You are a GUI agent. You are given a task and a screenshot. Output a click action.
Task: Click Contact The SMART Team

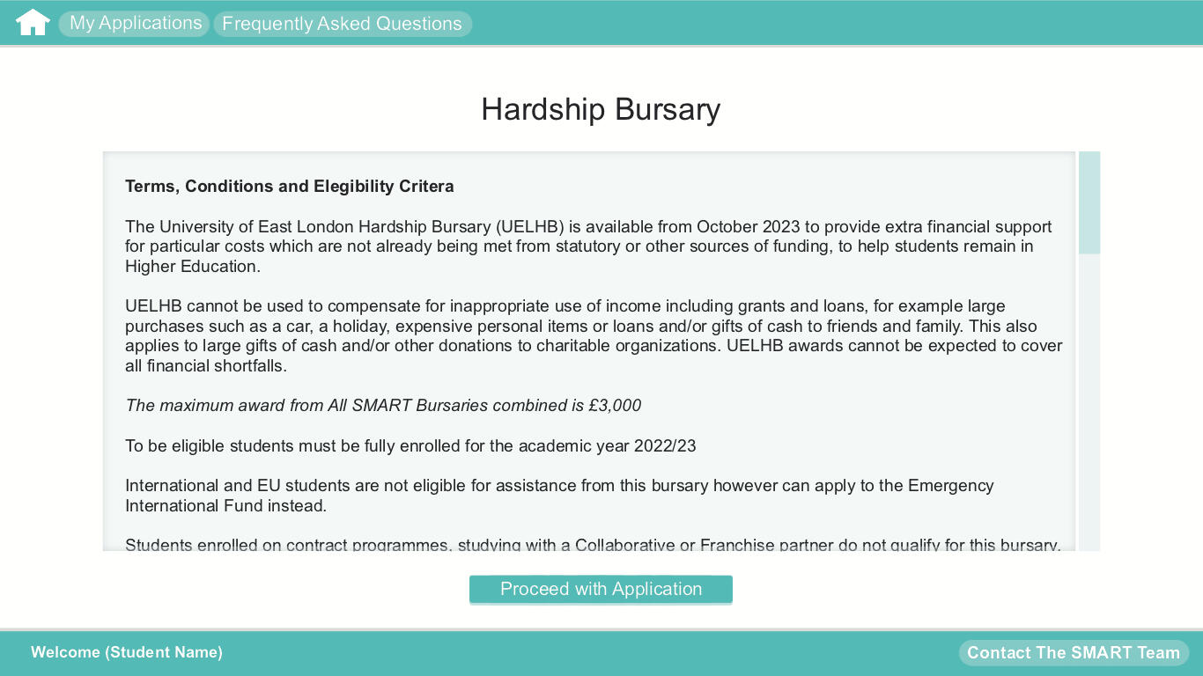pos(1073,652)
